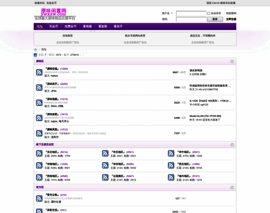Viewport: 270px width, 213px height.
Task: Open the 『原味买卖』 forum board
Action: click(x=52, y=129)
